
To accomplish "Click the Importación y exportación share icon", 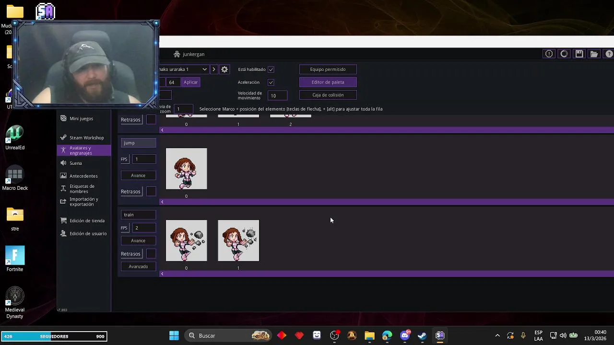I will coord(63,202).
